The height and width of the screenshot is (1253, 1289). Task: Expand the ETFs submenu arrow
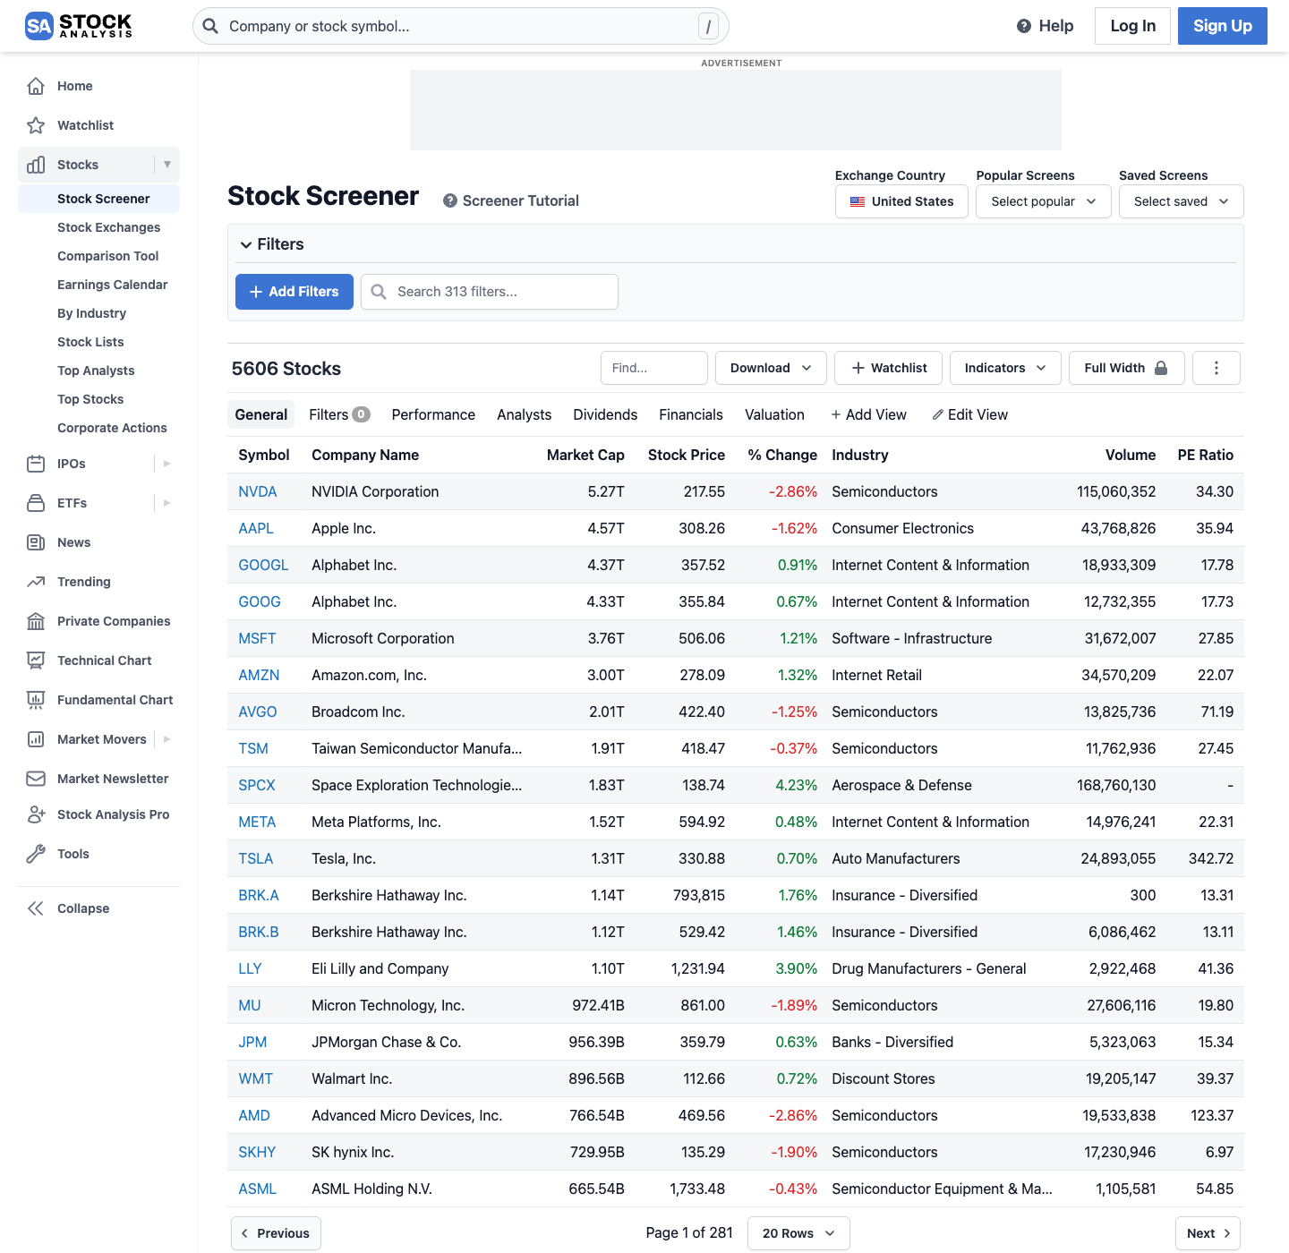(167, 503)
